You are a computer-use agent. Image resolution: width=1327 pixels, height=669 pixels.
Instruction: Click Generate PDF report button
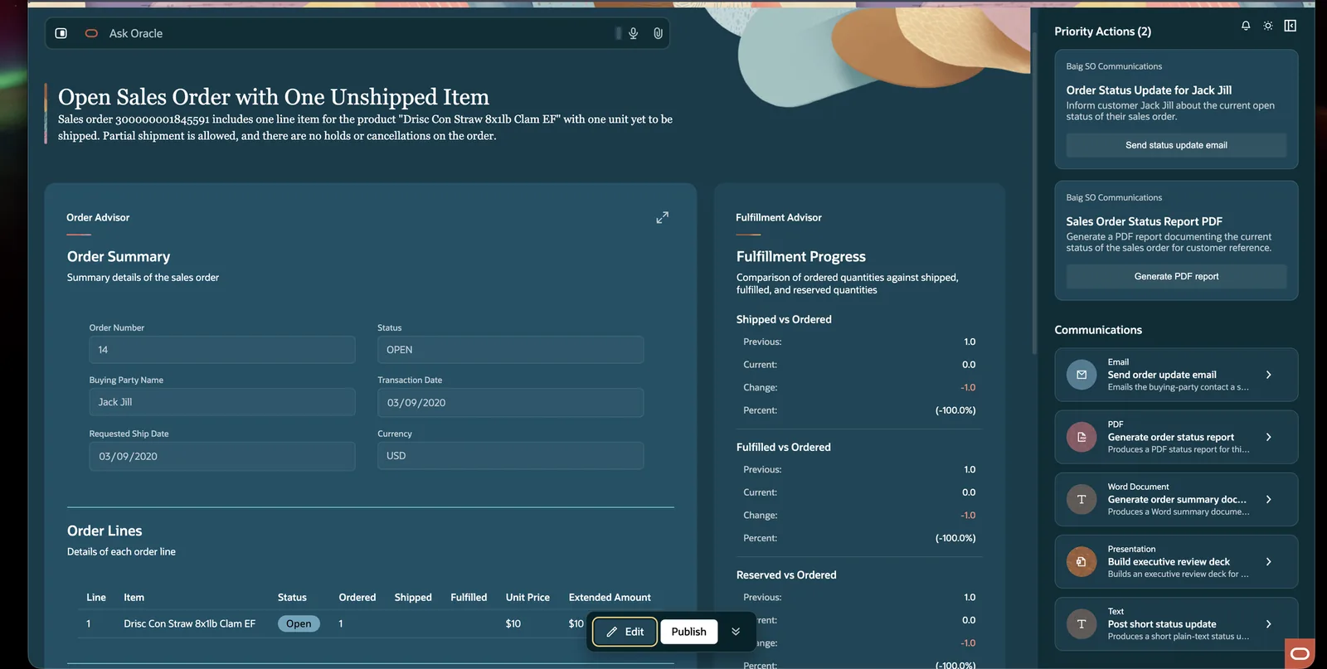coord(1176,276)
